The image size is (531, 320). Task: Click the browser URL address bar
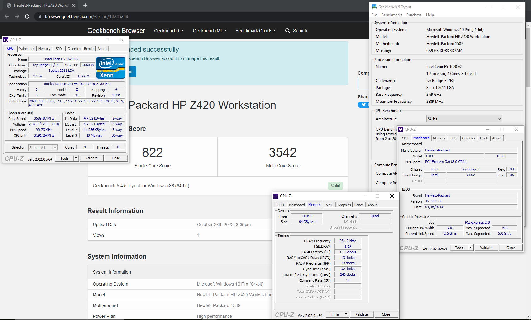coord(202,16)
